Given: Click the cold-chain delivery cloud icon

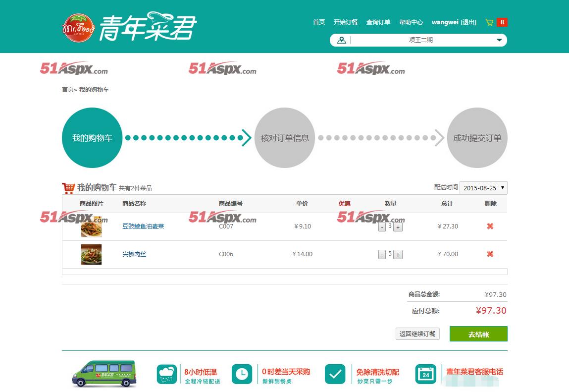Looking at the screenshot, I should click(x=167, y=374).
